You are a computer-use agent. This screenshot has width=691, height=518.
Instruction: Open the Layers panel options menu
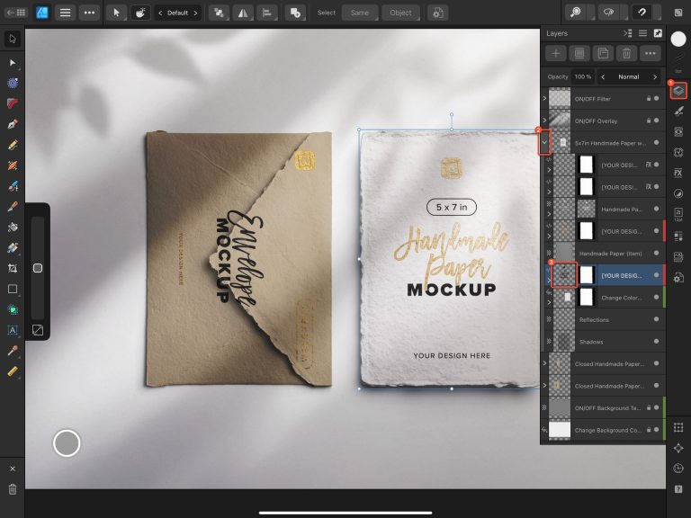coord(643,33)
